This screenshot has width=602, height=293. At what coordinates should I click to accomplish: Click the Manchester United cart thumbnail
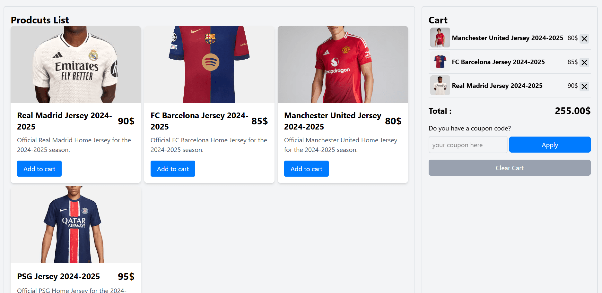[x=440, y=38]
